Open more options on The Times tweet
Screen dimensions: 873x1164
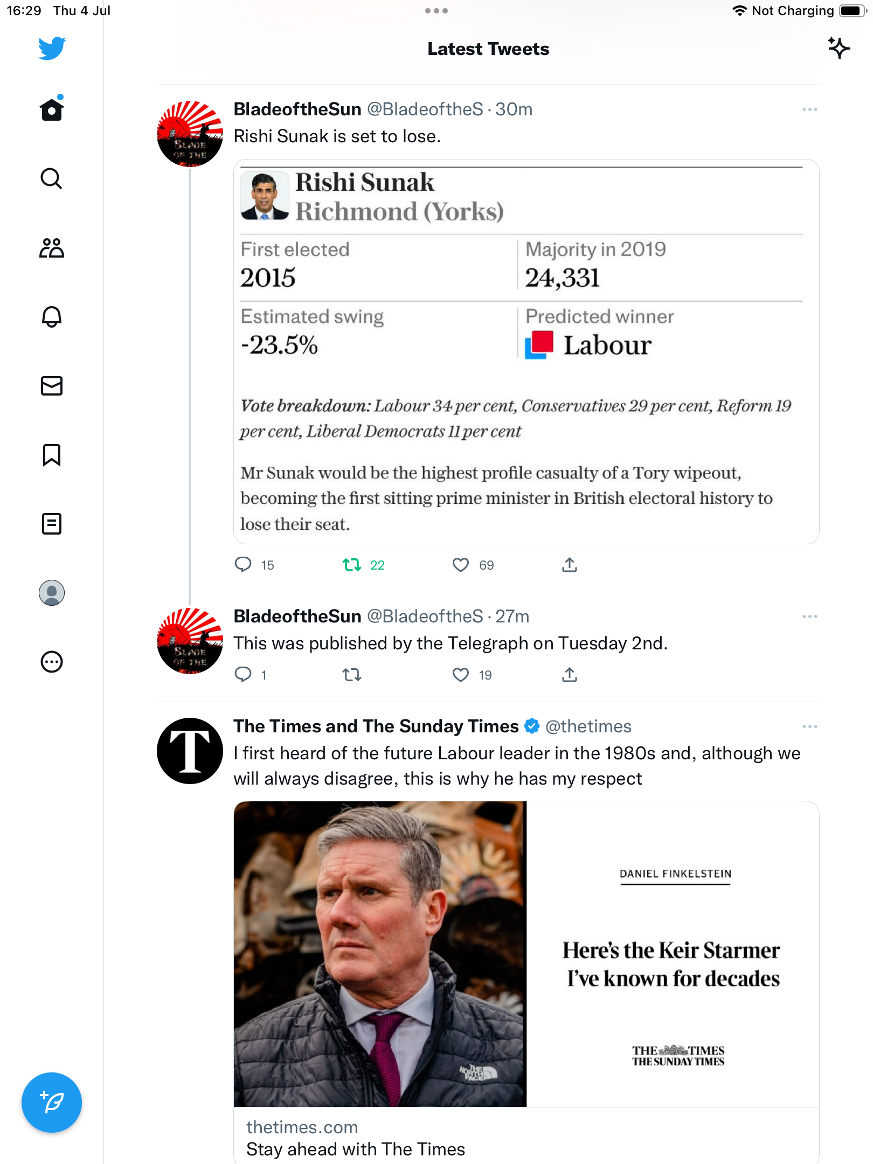pyautogui.click(x=809, y=726)
